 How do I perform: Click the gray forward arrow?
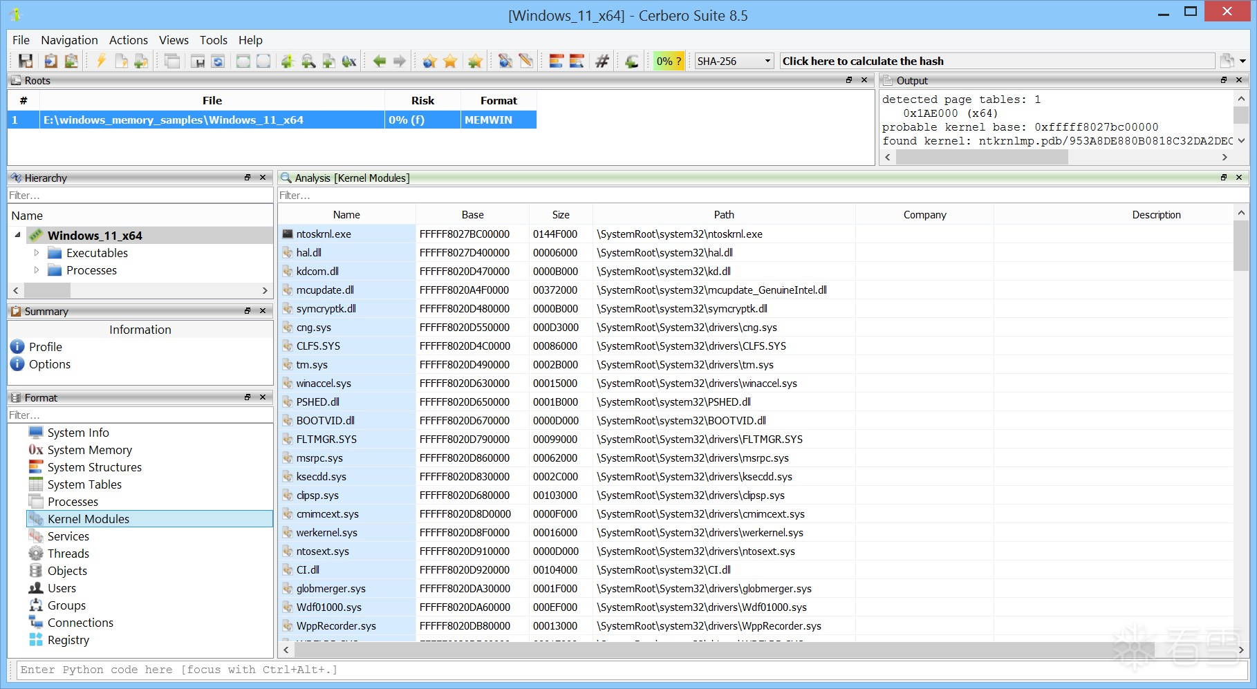click(400, 61)
